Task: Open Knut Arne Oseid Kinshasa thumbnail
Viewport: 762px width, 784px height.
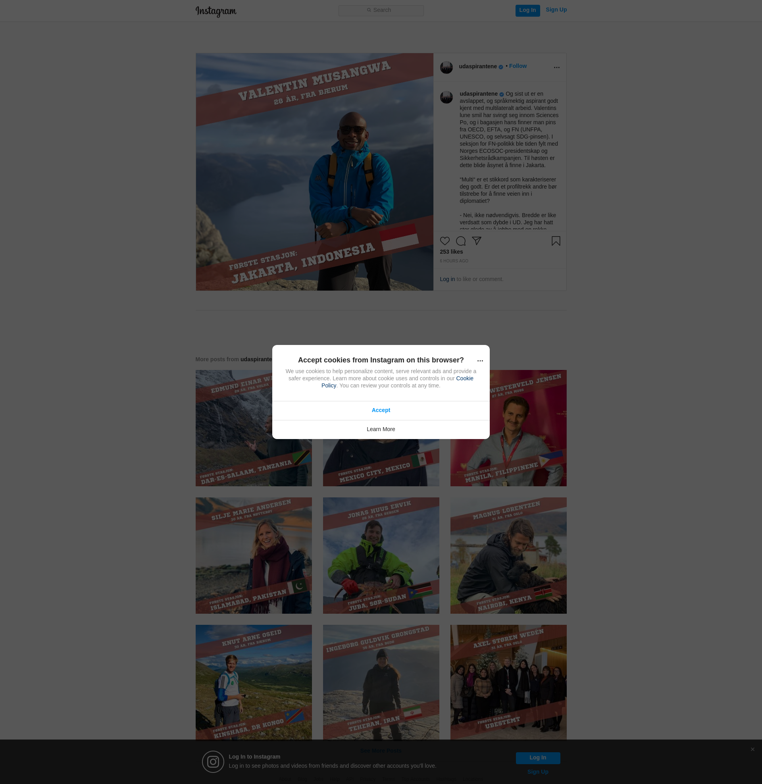Action: click(253, 682)
